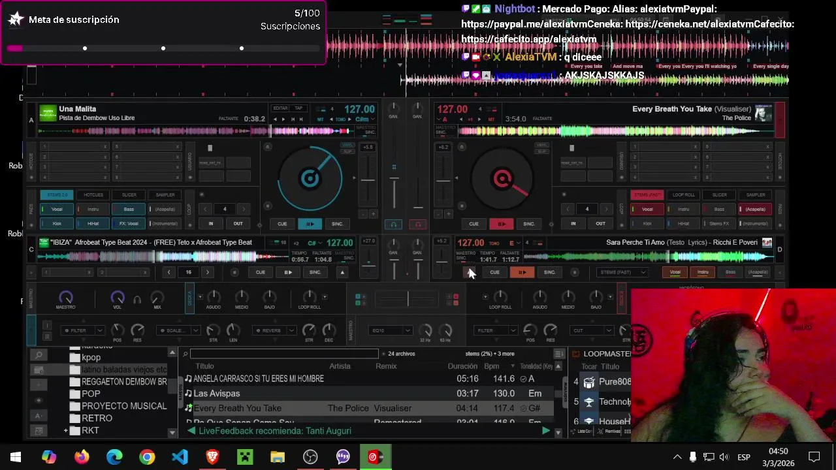The image size is (836, 470).
Task: Open the notification center icon
Action: (814, 457)
